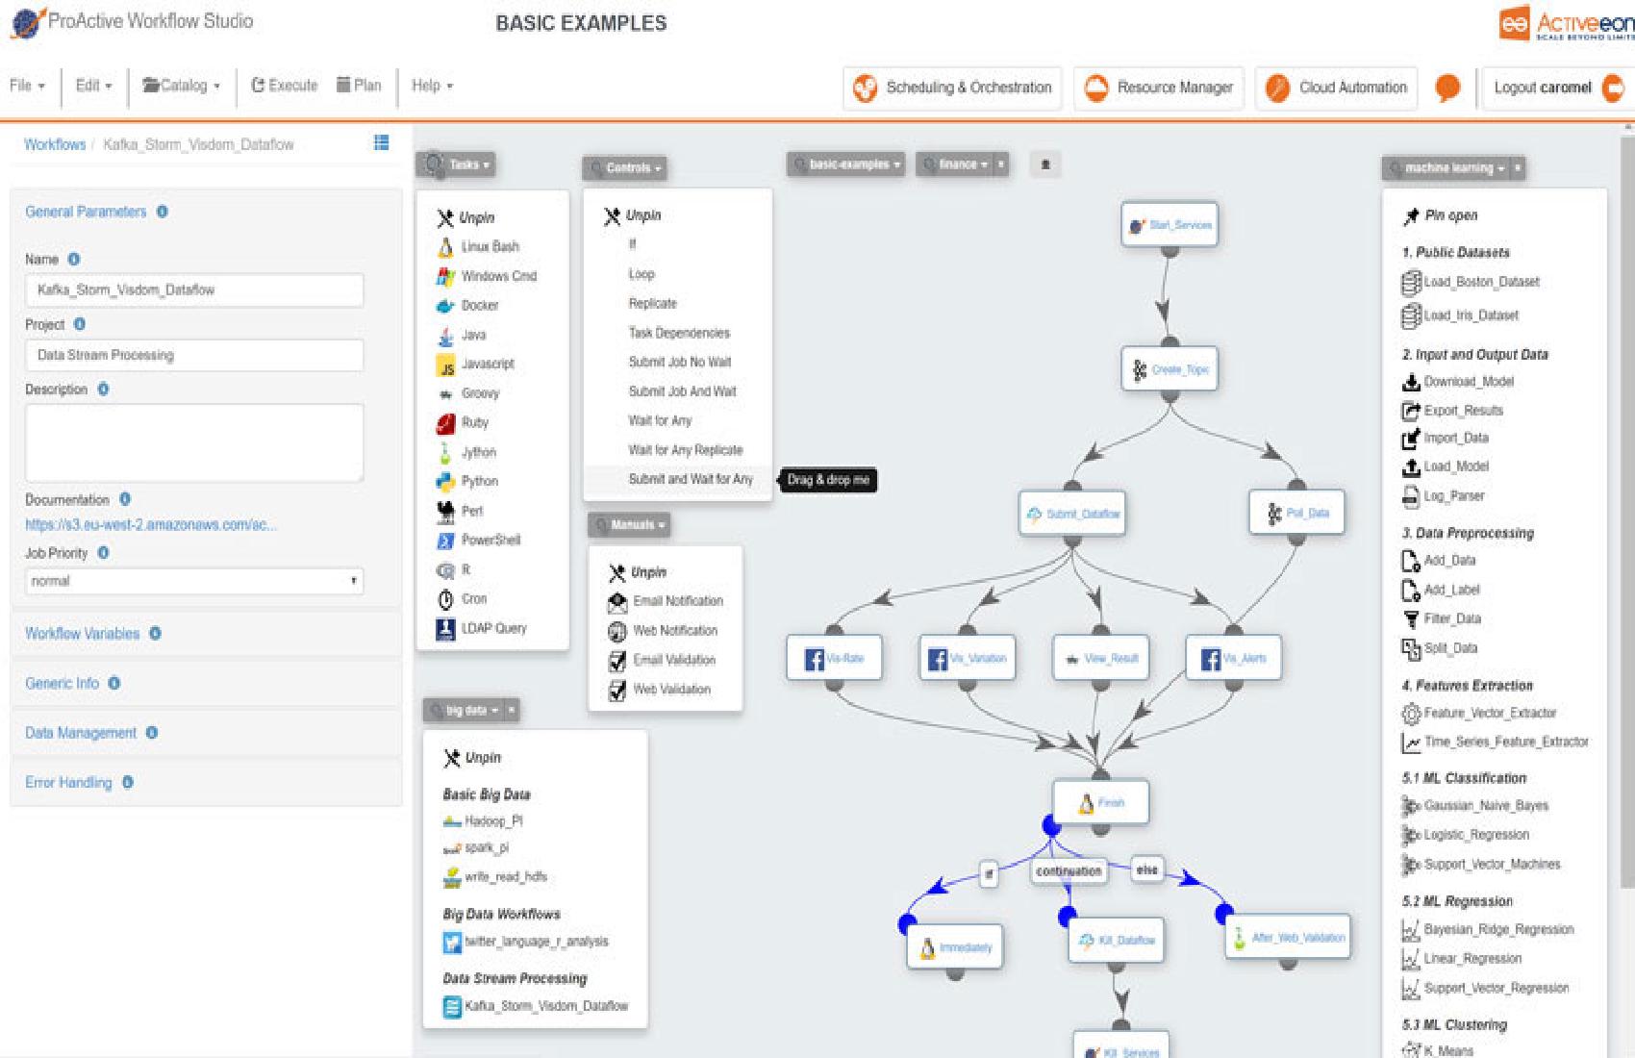
Task: Select the Create_Topic workflow node
Action: click(x=1170, y=369)
